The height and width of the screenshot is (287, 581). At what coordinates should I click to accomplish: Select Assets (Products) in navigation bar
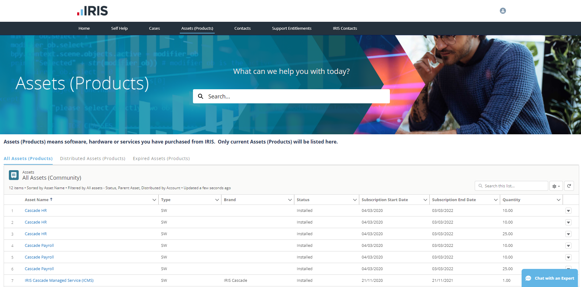click(197, 28)
